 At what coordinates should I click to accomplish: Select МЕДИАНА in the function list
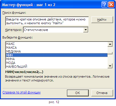click(x=57, y=51)
